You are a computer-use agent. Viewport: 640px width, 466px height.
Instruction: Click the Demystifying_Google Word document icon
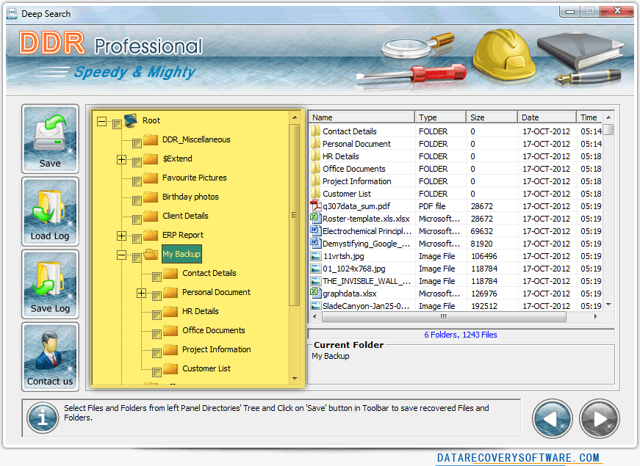(x=315, y=244)
